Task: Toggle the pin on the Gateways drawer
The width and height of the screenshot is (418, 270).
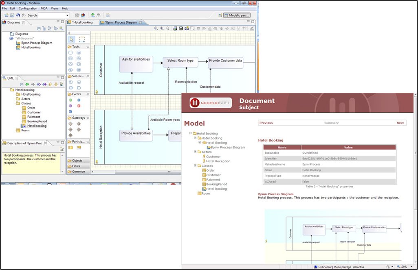Action: 88,118
